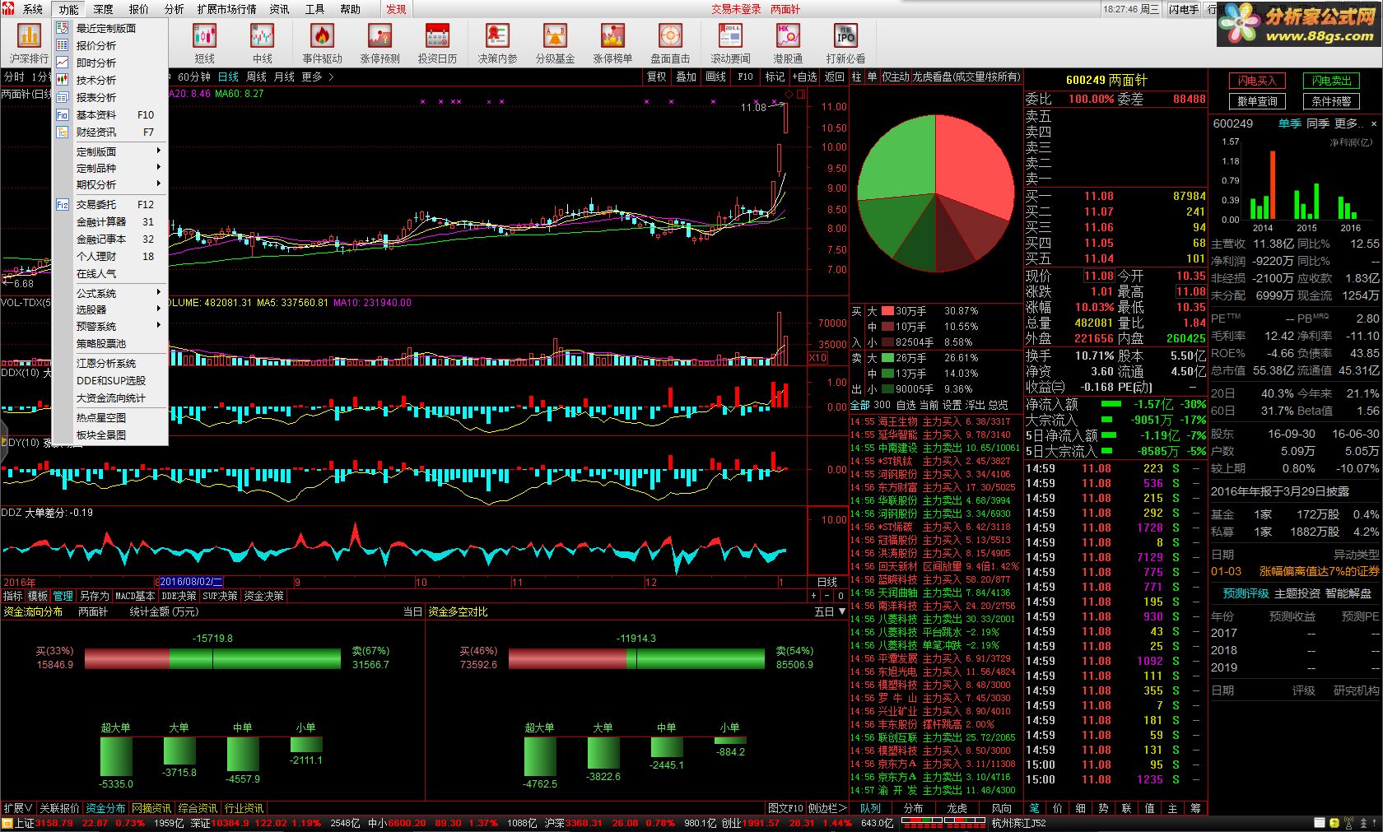
Task: Click the 闪电卖出 button
Action: [1332, 81]
